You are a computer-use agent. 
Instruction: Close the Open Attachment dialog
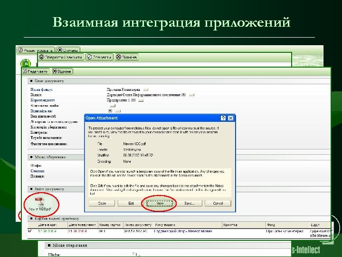(x=230, y=118)
